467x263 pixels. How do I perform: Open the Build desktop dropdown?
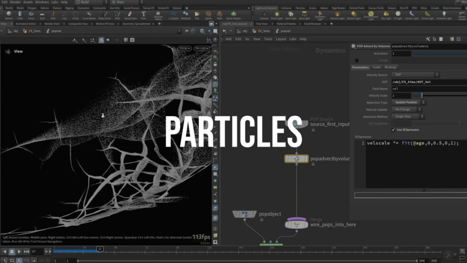point(91,2)
